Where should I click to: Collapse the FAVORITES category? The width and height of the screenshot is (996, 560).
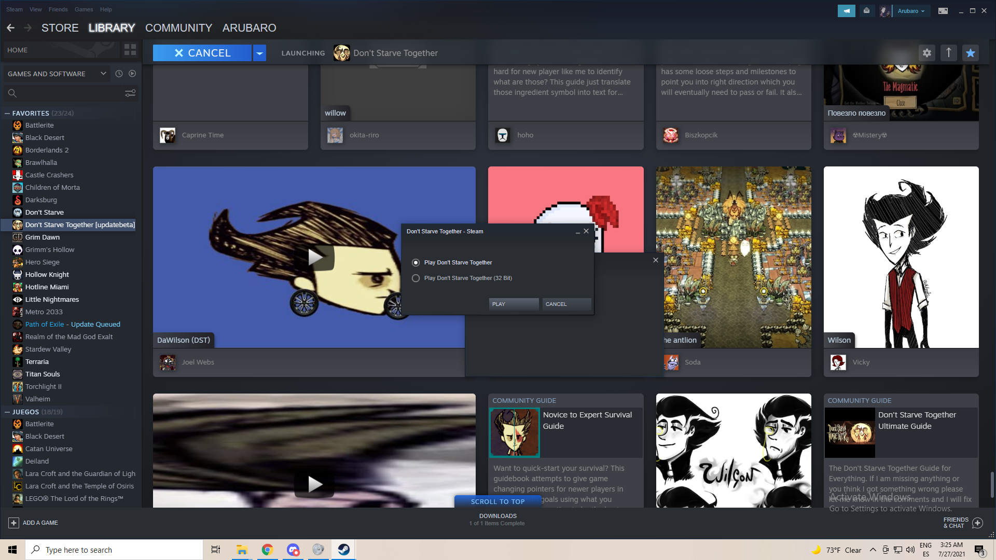point(7,113)
